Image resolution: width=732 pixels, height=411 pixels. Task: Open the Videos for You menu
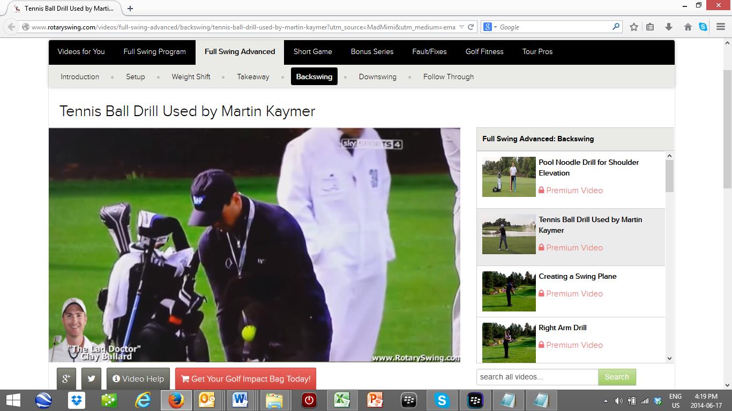(x=81, y=52)
